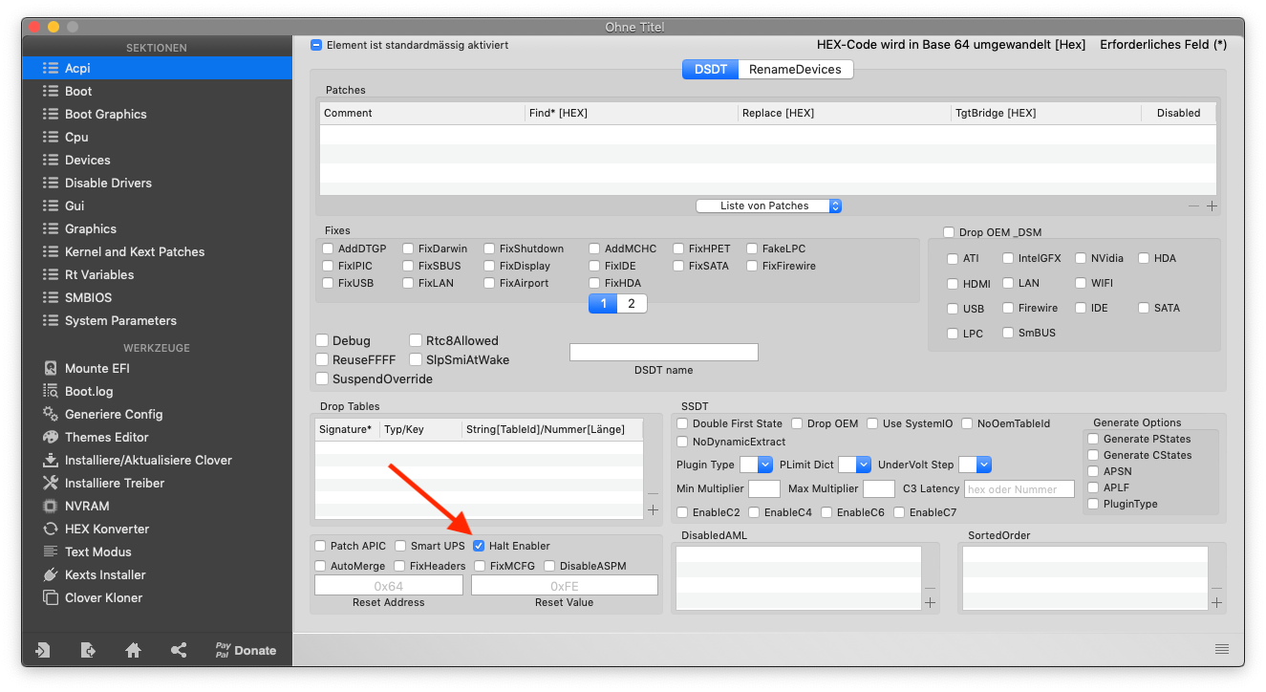
Task: Click the Reset Value field
Action: 565,585
